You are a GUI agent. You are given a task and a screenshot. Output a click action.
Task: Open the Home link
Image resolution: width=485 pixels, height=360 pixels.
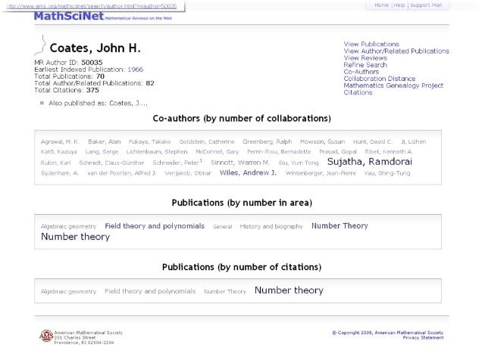coord(381,5)
